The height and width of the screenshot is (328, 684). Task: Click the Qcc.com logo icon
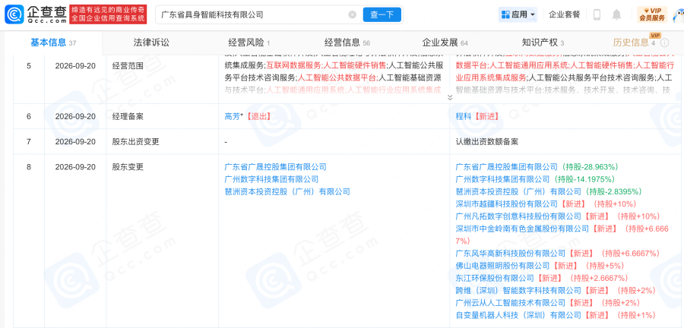click(x=14, y=14)
